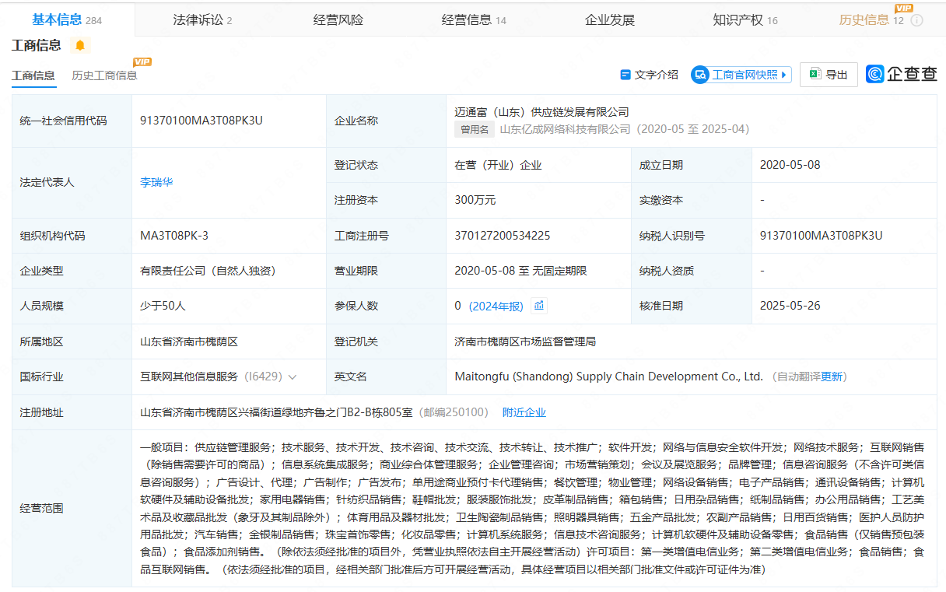Expand the 互联网其他信息服务 industry chevron
The height and width of the screenshot is (592, 946).
[293, 377]
